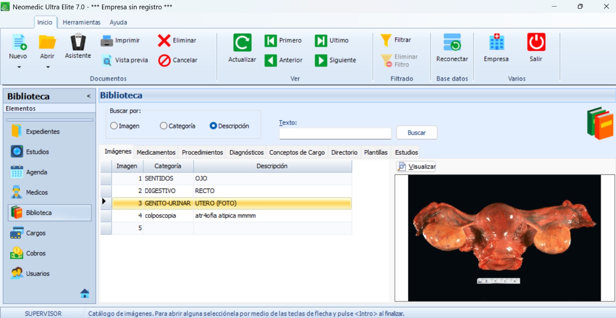
Task: Go to Siguiente record
Action: pos(321,60)
